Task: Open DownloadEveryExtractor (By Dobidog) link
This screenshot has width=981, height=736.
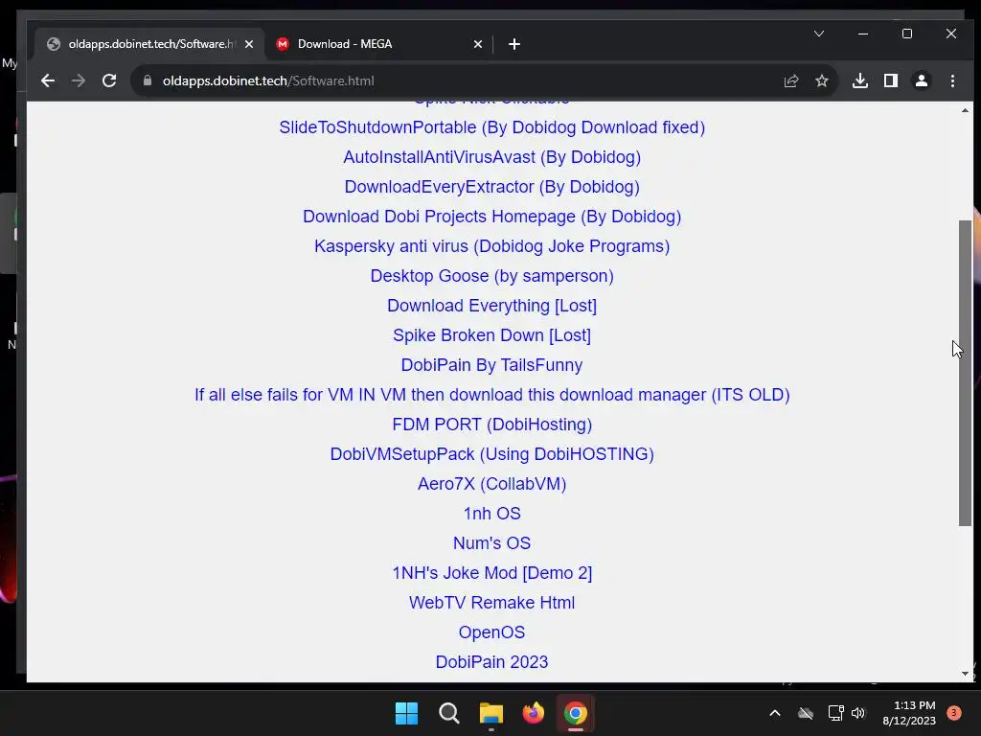Action: pyautogui.click(x=491, y=187)
